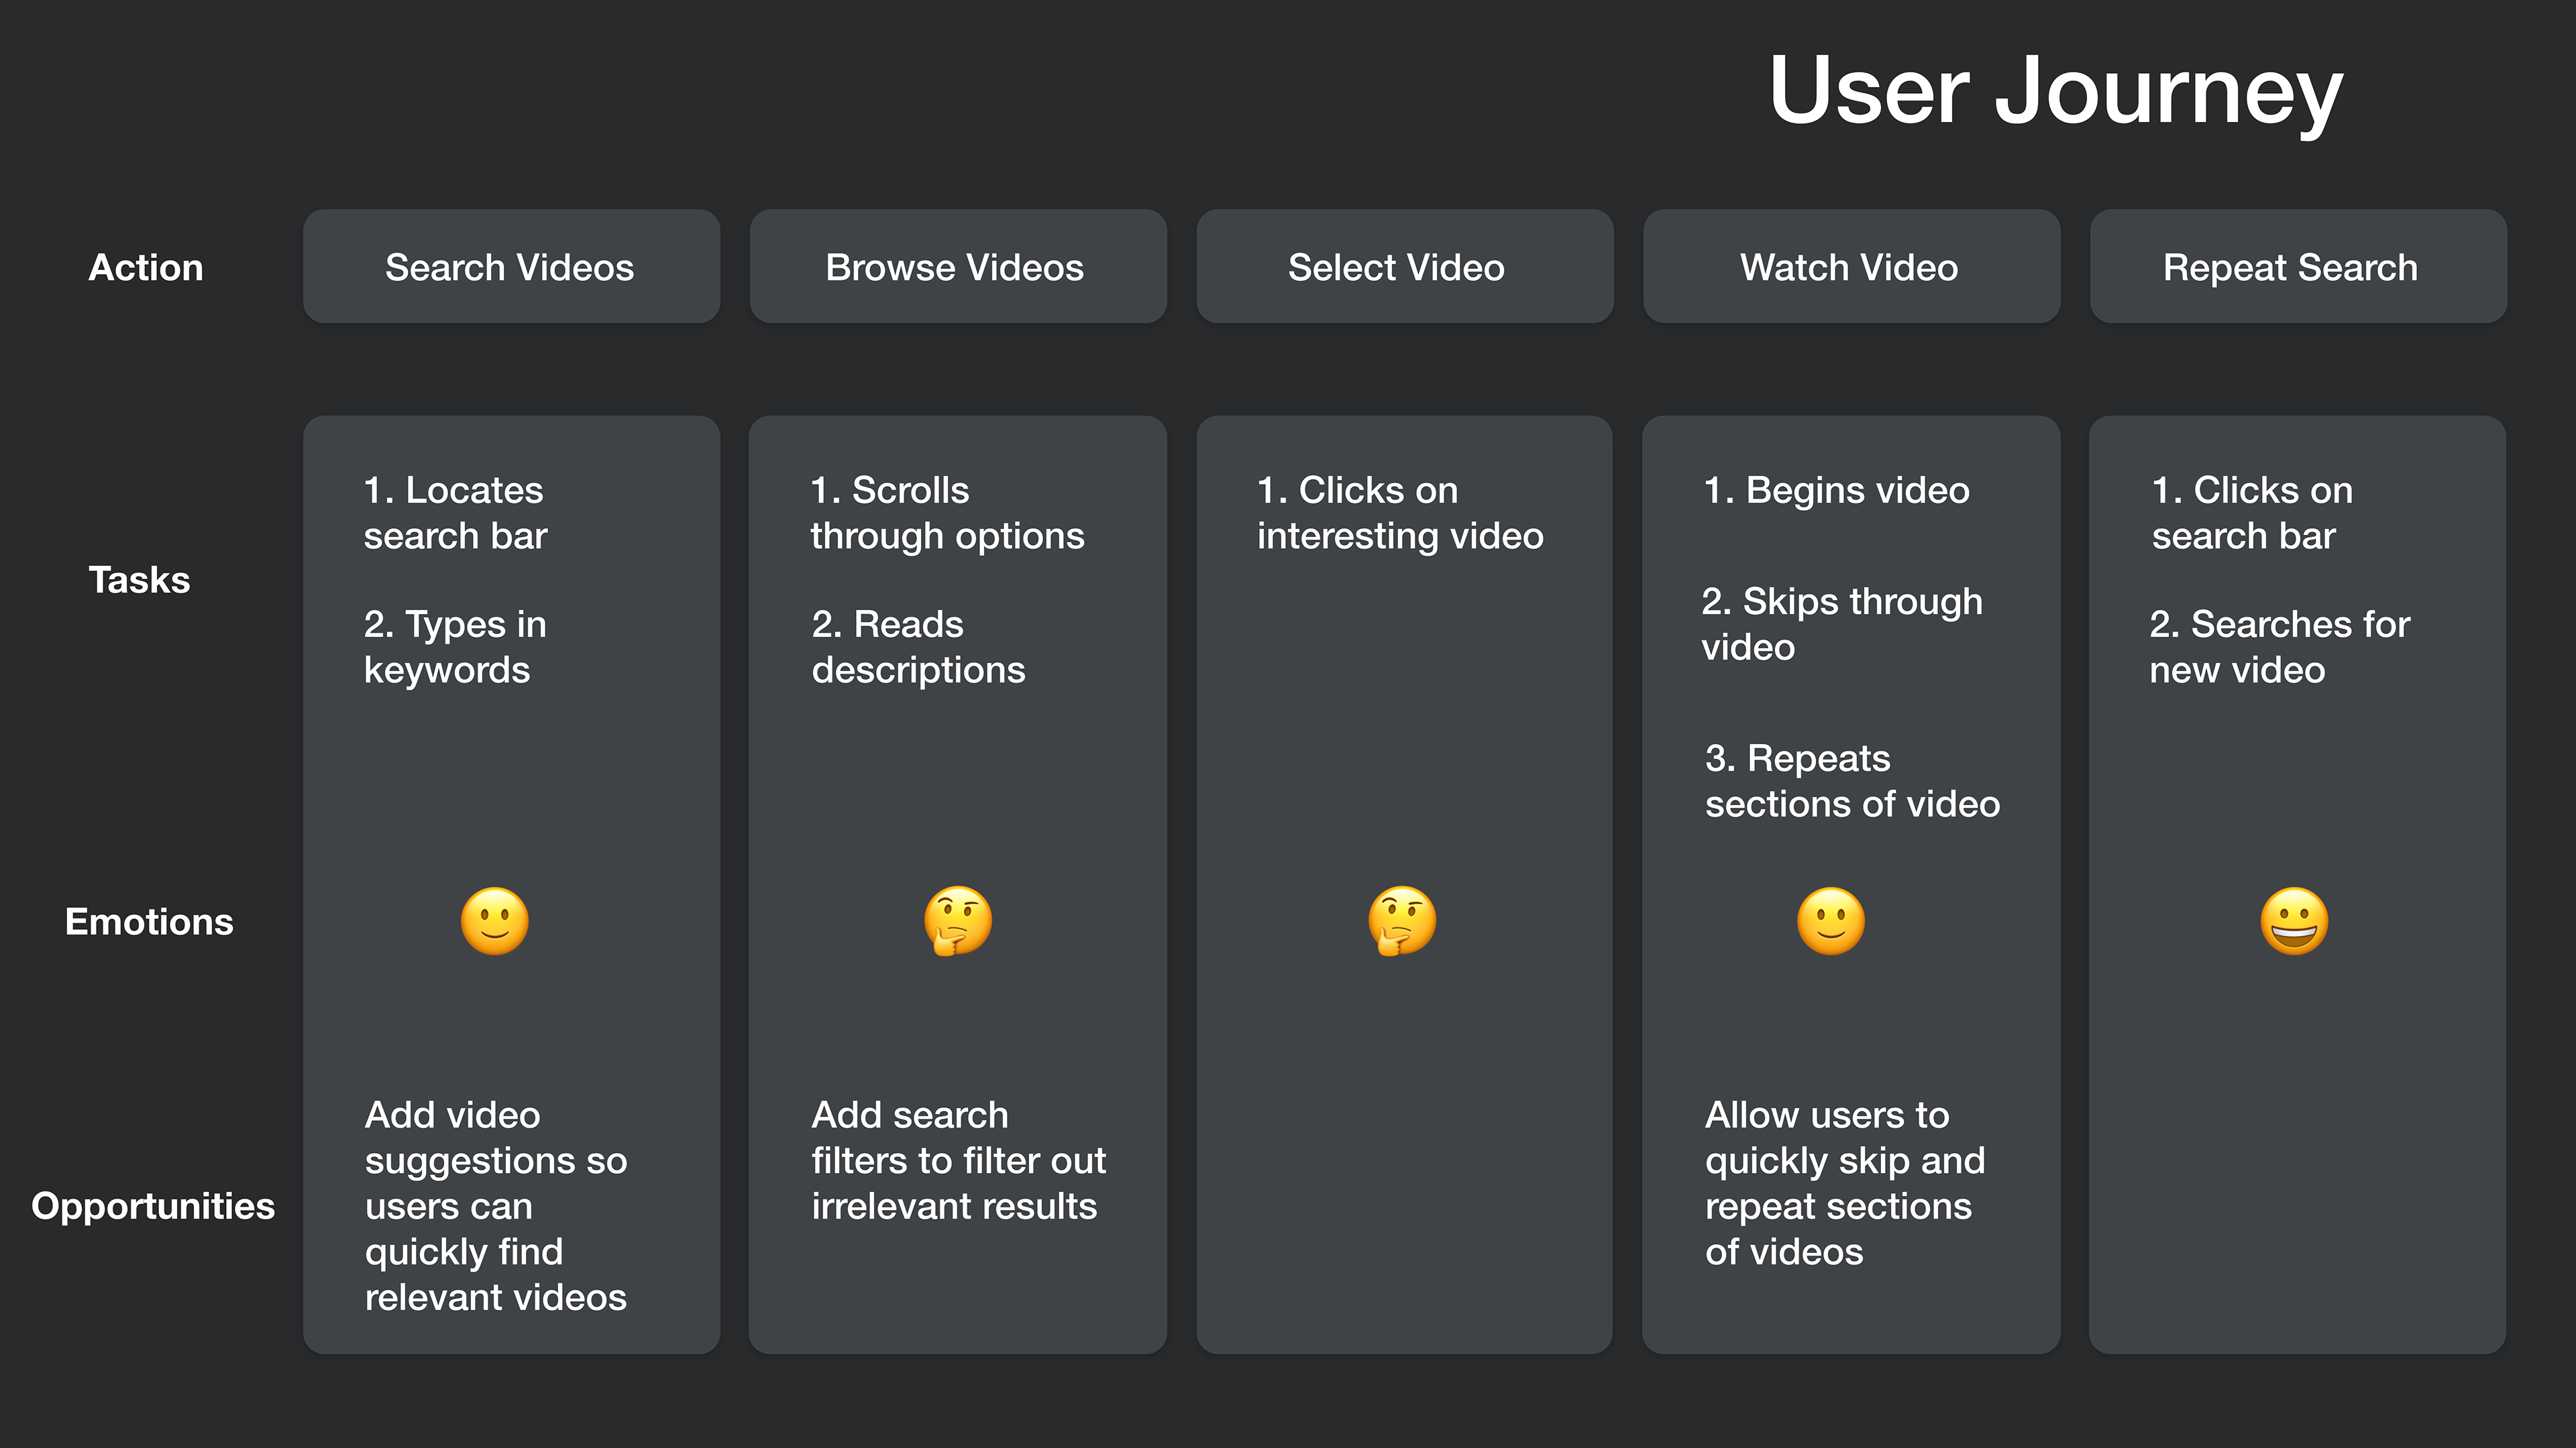Click 'Allow users to quickly skip' text
This screenshot has height=1448, width=2576.
tap(1844, 1182)
